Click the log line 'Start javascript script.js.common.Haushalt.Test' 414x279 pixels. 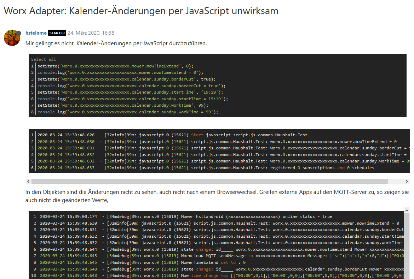(x=172, y=135)
